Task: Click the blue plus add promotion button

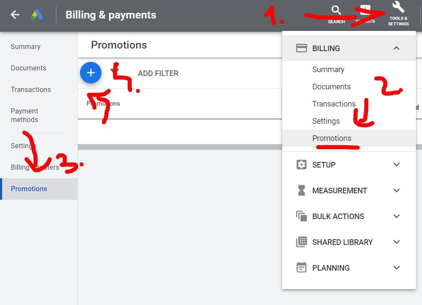Action: (x=91, y=73)
